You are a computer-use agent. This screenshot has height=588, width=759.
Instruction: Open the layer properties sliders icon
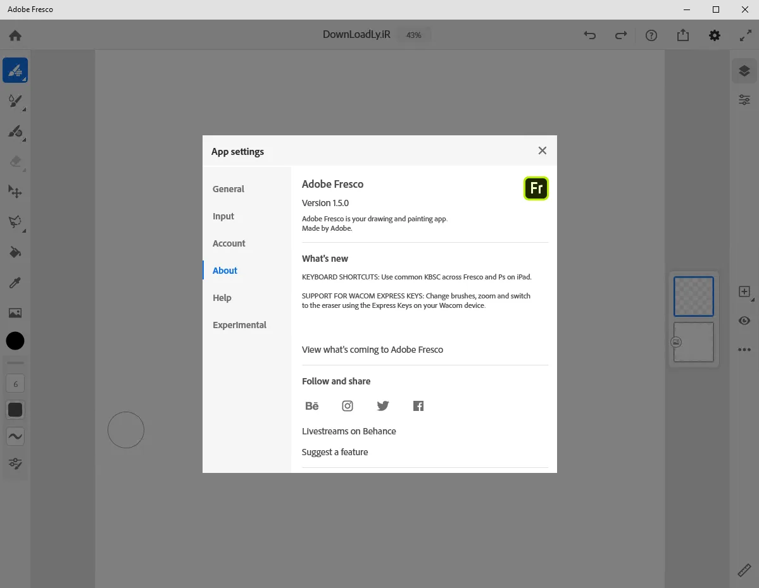744,100
